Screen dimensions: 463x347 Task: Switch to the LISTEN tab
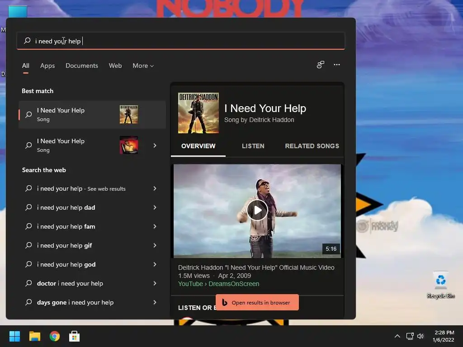pyautogui.click(x=253, y=146)
